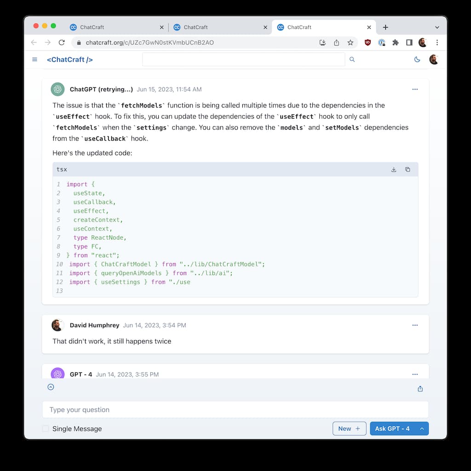
Task: Click the Type your question input field
Action: [235, 409]
